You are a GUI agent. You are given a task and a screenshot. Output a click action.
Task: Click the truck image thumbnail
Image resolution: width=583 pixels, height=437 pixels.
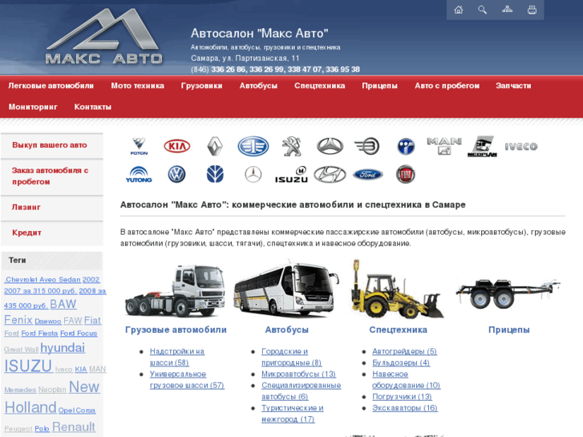[176, 289]
